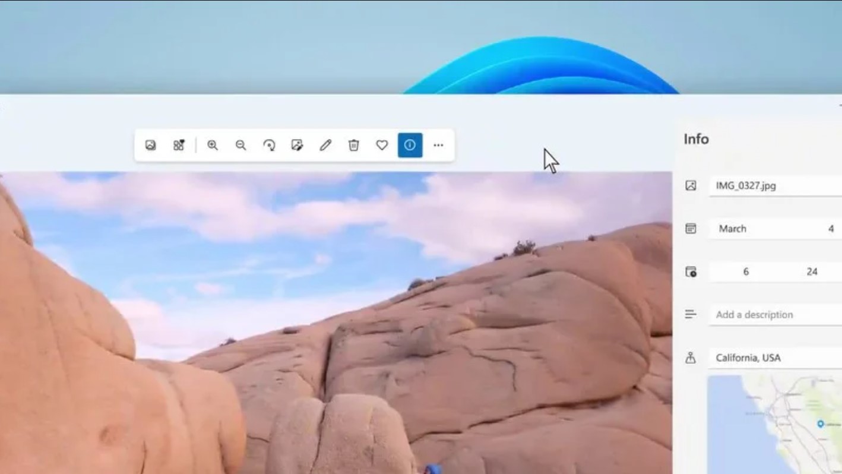Viewport: 842px width, 474px height.
Task: Change the minute value 24
Action: tap(812, 271)
